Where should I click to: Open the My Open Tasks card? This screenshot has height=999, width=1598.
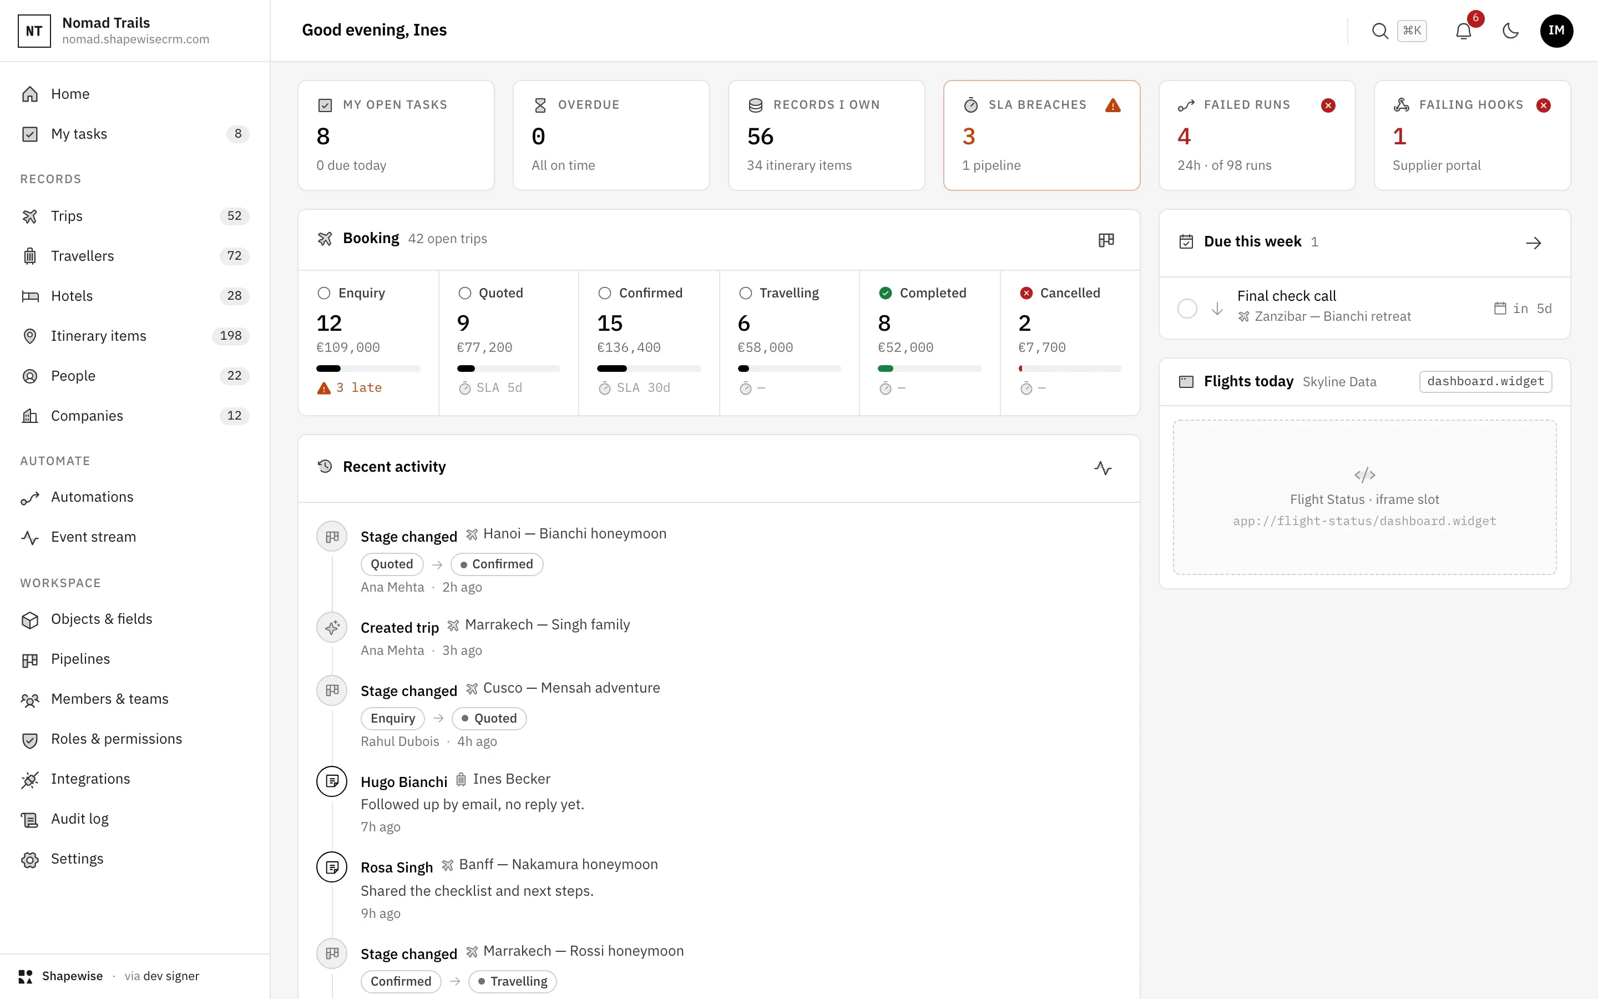point(396,135)
